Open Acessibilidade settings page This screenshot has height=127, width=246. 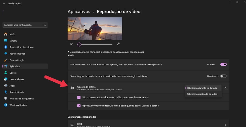click(17, 92)
